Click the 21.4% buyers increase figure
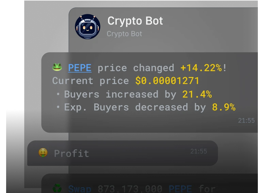258x193 pixels. [x=197, y=94]
